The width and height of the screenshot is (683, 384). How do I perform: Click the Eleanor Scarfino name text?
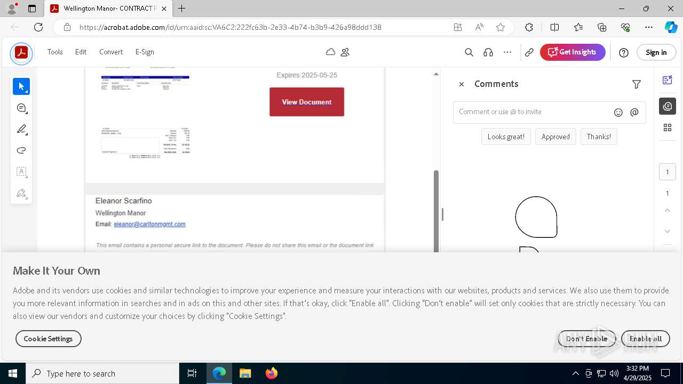point(123,201)
